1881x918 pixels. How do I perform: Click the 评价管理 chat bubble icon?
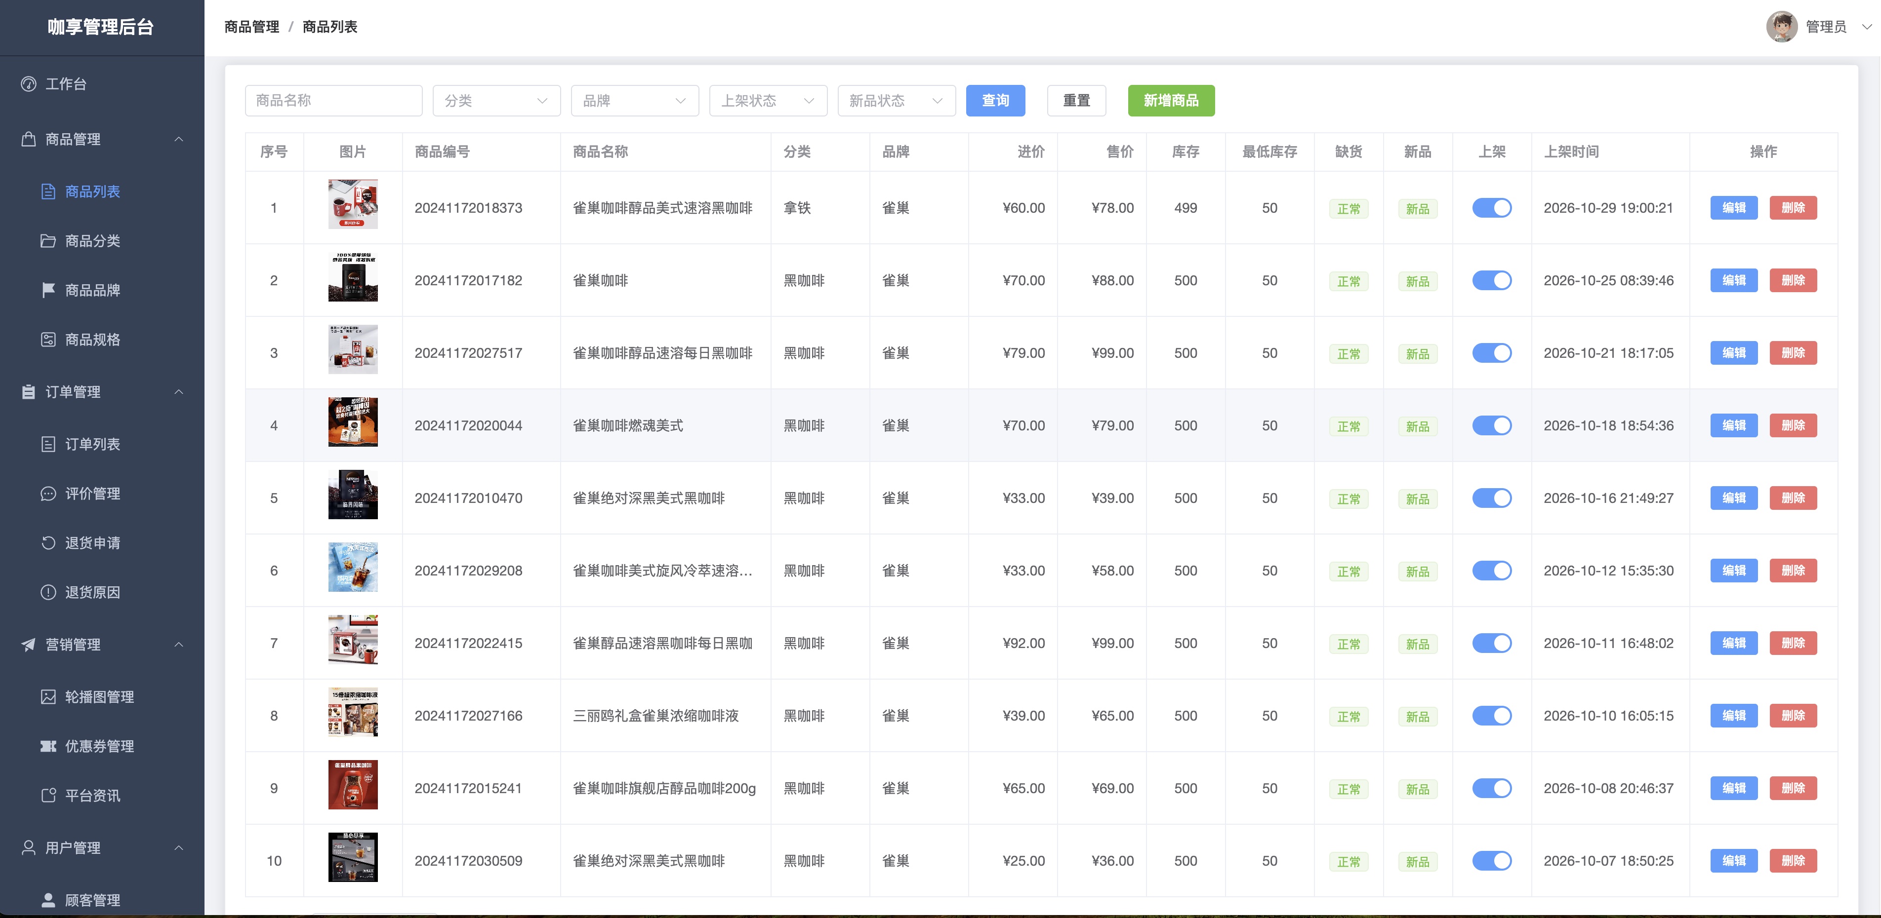point(48,493)
